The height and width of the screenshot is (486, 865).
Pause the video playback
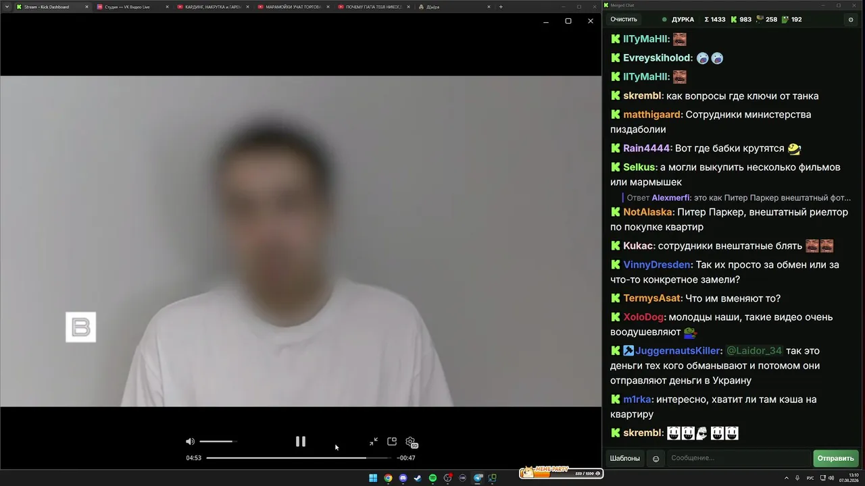301,441
